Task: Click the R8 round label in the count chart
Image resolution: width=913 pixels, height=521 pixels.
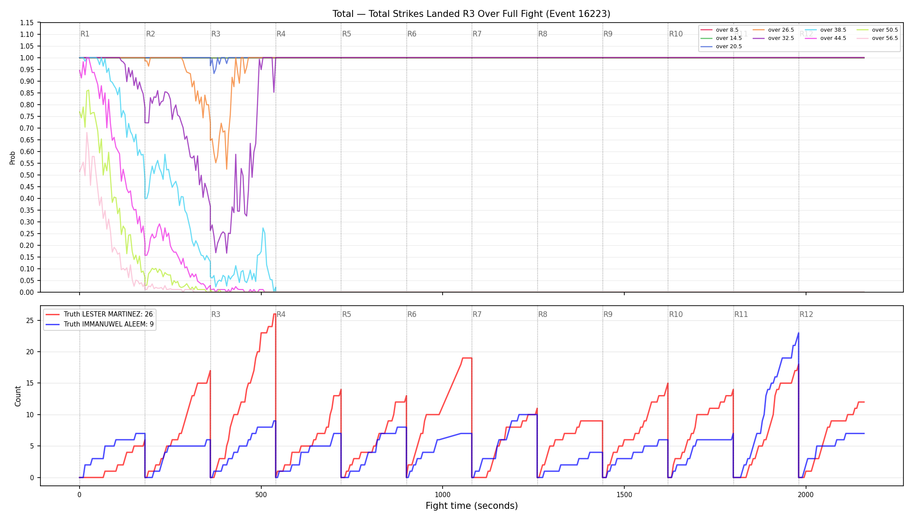Action: pyautogui.click(x=543, y=314)
